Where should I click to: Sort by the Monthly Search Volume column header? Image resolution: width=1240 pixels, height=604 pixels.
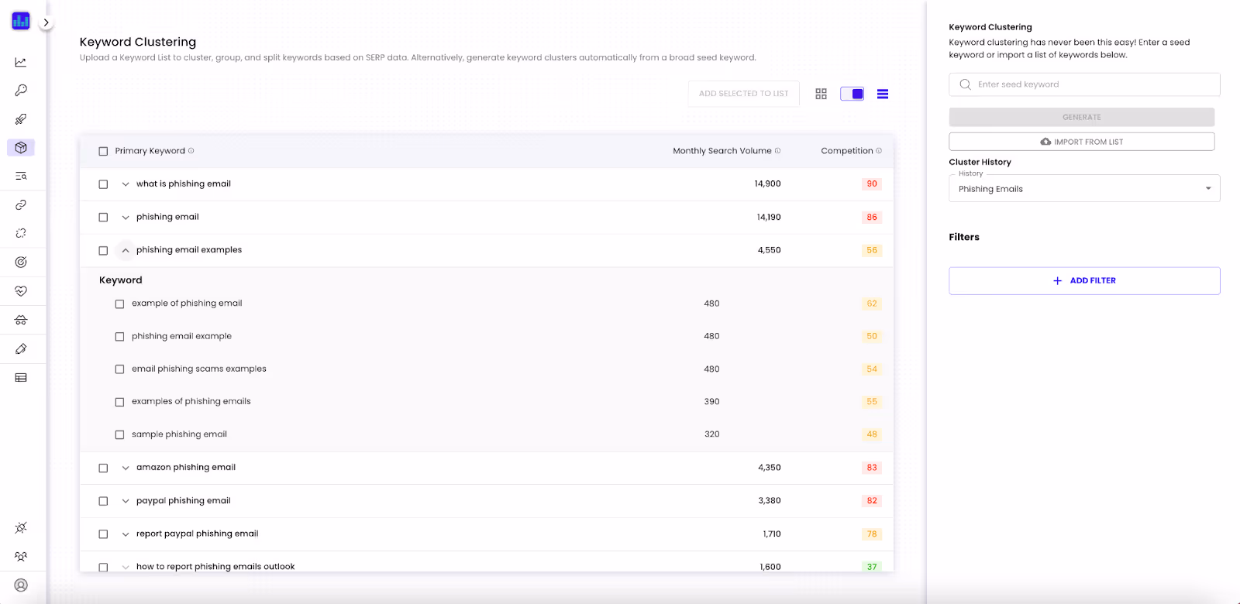(x=722, y=151)
